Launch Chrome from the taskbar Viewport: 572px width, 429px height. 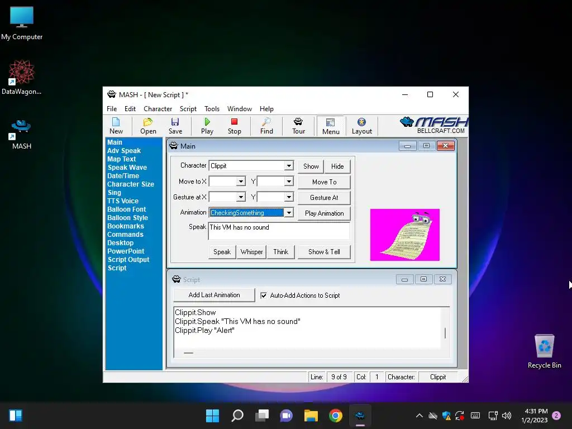click(336, 416)
